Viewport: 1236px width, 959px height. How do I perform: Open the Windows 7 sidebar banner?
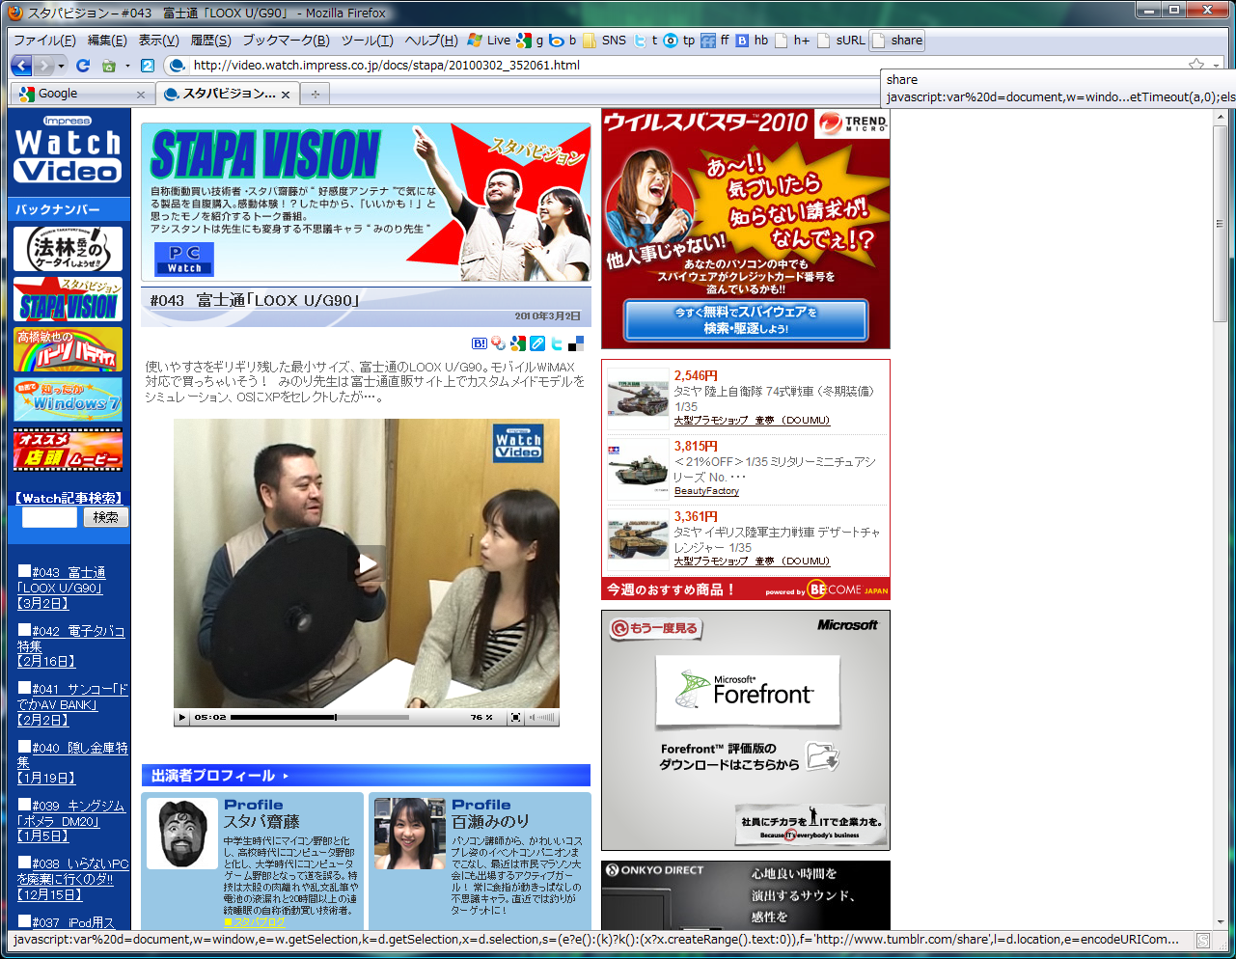pos(68,399)
